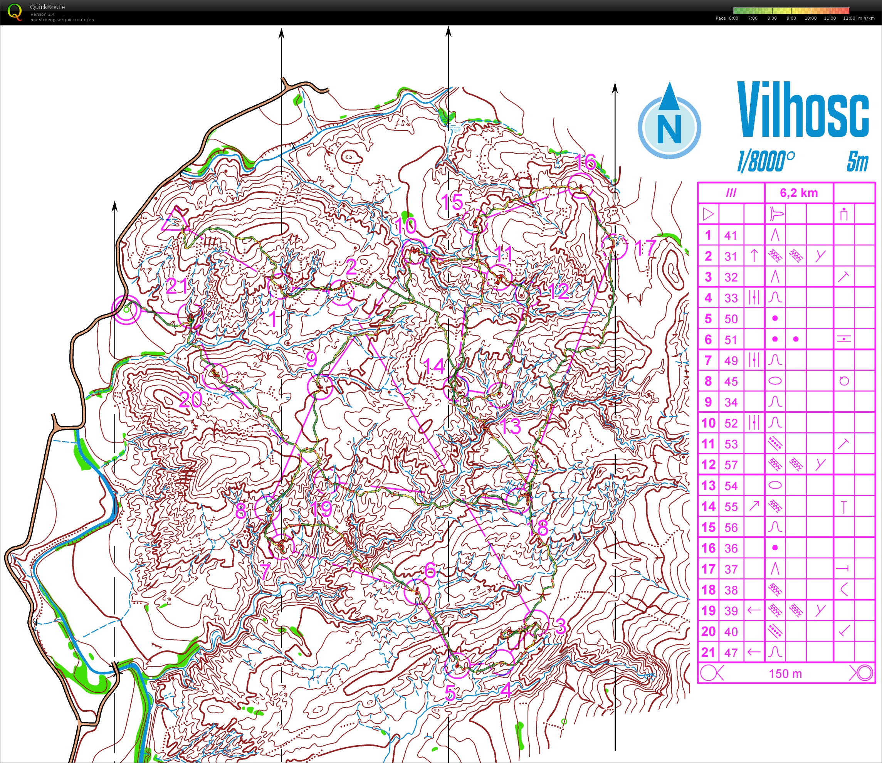Click the map label '15'
The image size is (882, 763).
[x=452, y=202]
